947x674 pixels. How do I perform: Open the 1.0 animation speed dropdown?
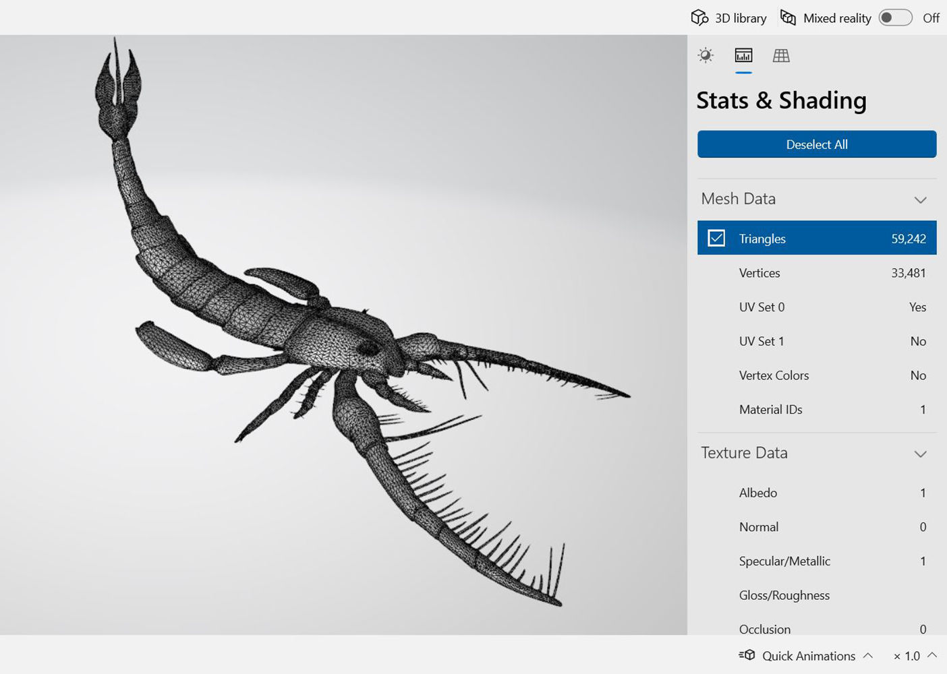tap(915, 656)
